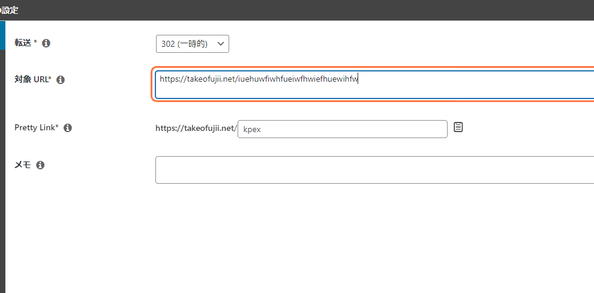Focus the 対象 URL text field

[374, 85]
